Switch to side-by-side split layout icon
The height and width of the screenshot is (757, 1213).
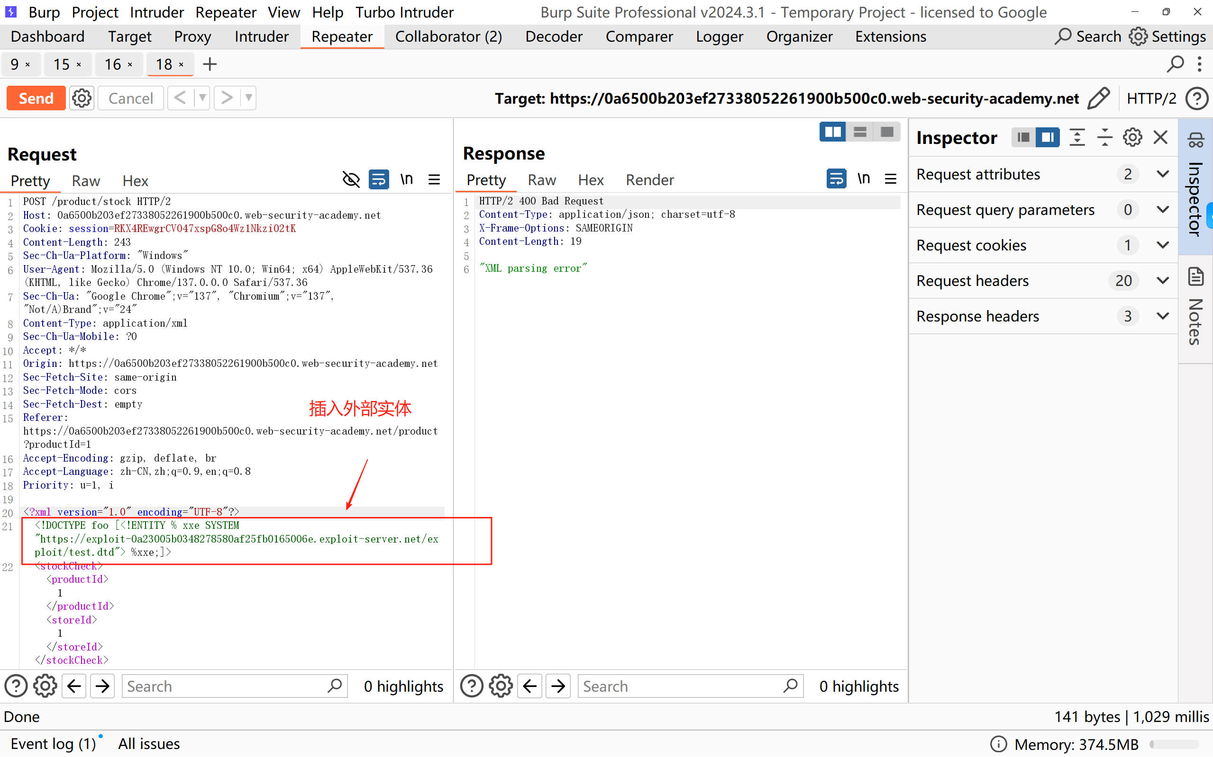[832, 132]
